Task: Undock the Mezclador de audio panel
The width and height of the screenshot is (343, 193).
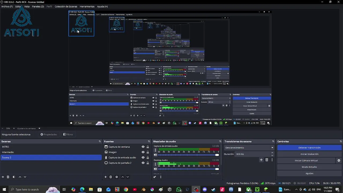Action: pyautogui.click(x=220, y=142)
